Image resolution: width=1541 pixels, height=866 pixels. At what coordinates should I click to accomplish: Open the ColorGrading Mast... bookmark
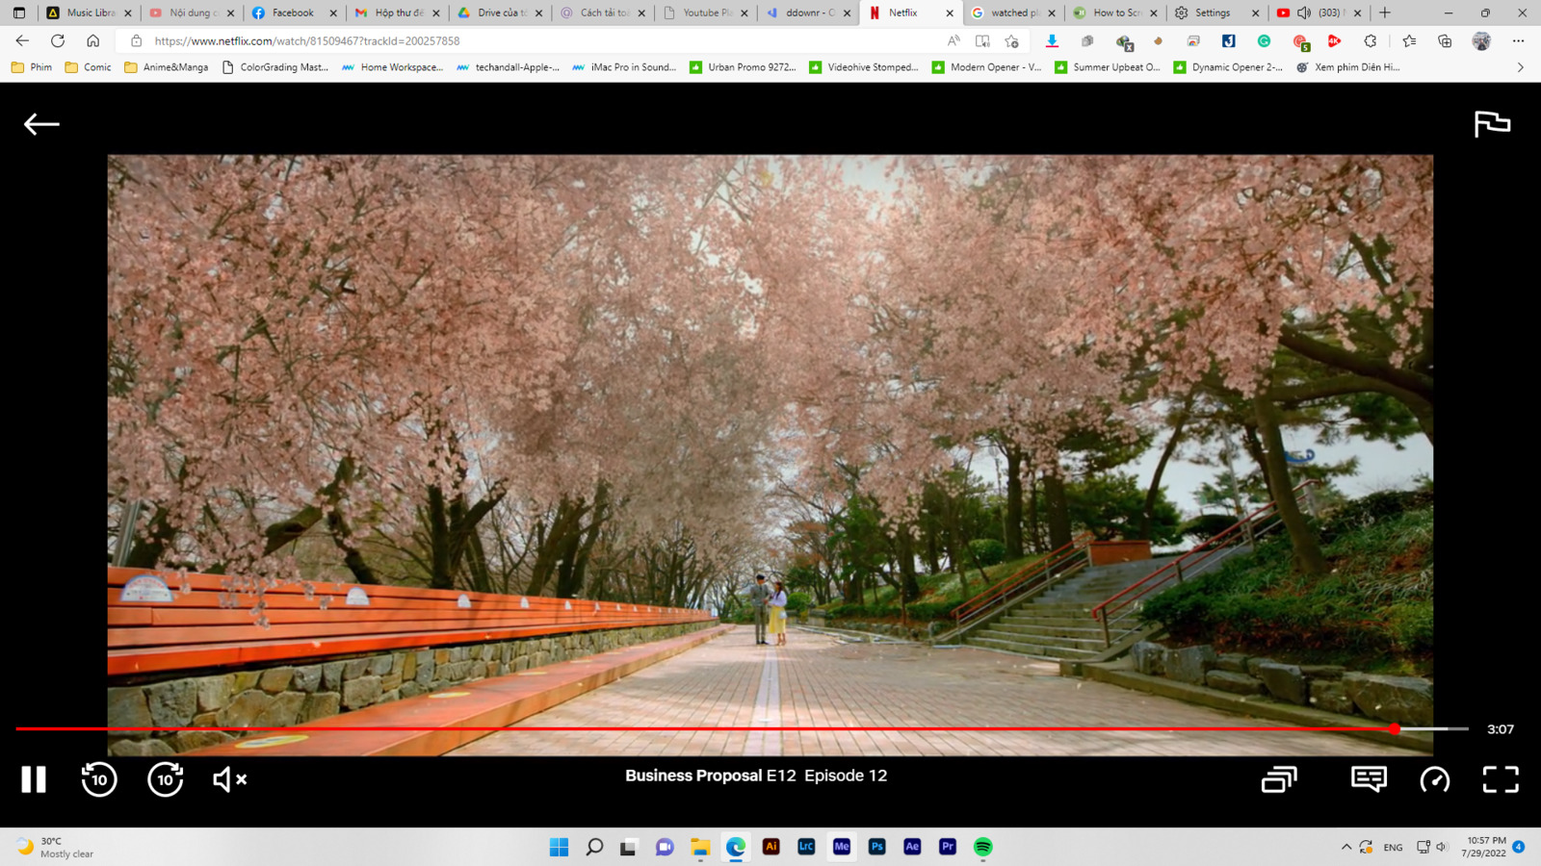coord(275,67)
